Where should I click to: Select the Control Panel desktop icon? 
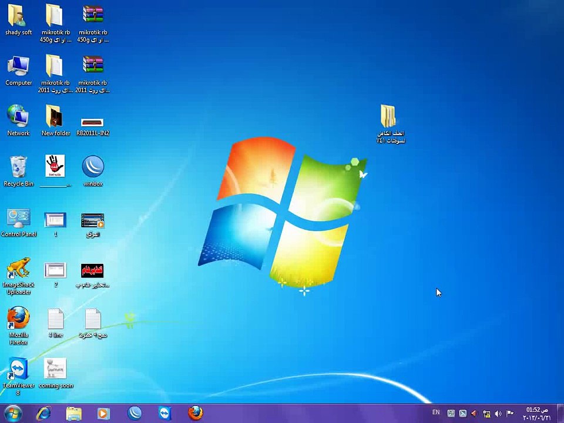tap(18, 218)
